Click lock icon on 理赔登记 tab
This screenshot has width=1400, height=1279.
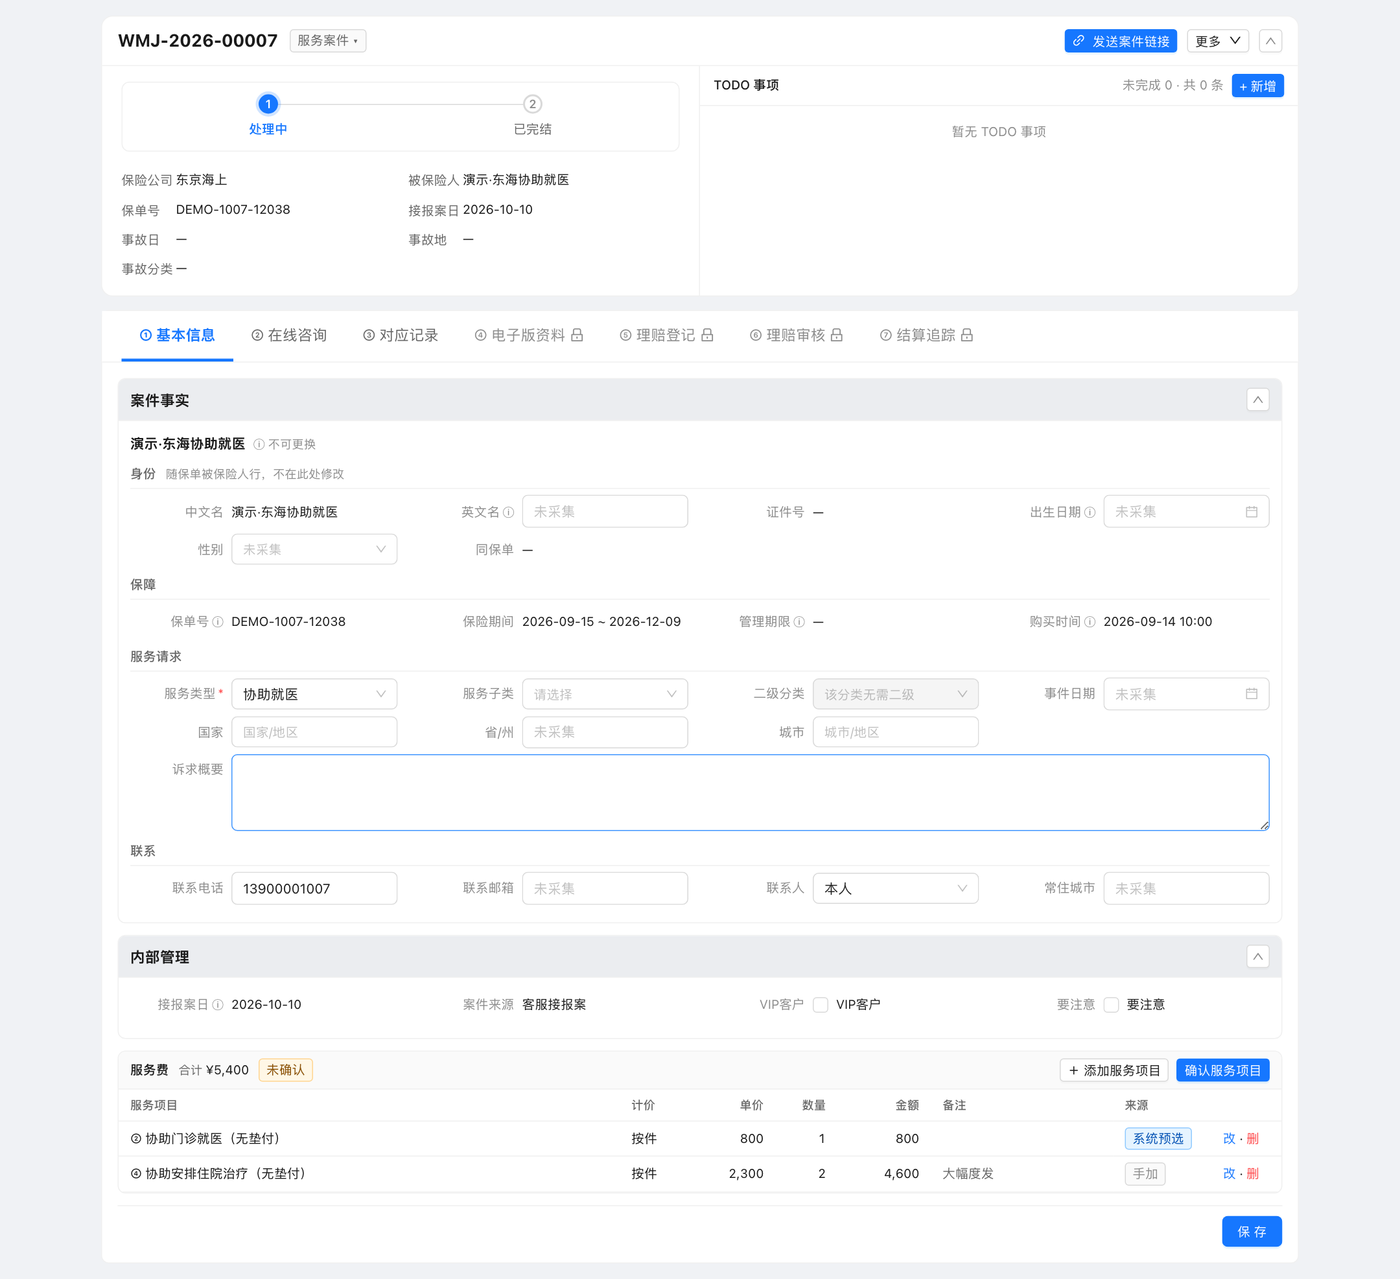[707, 336]
